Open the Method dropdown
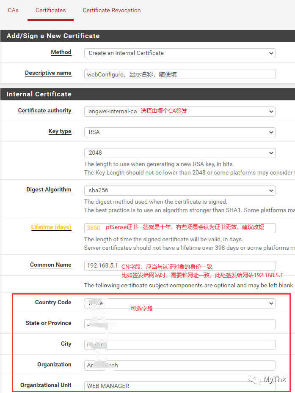This screenshot has width=295, height=393. [180, 53]
